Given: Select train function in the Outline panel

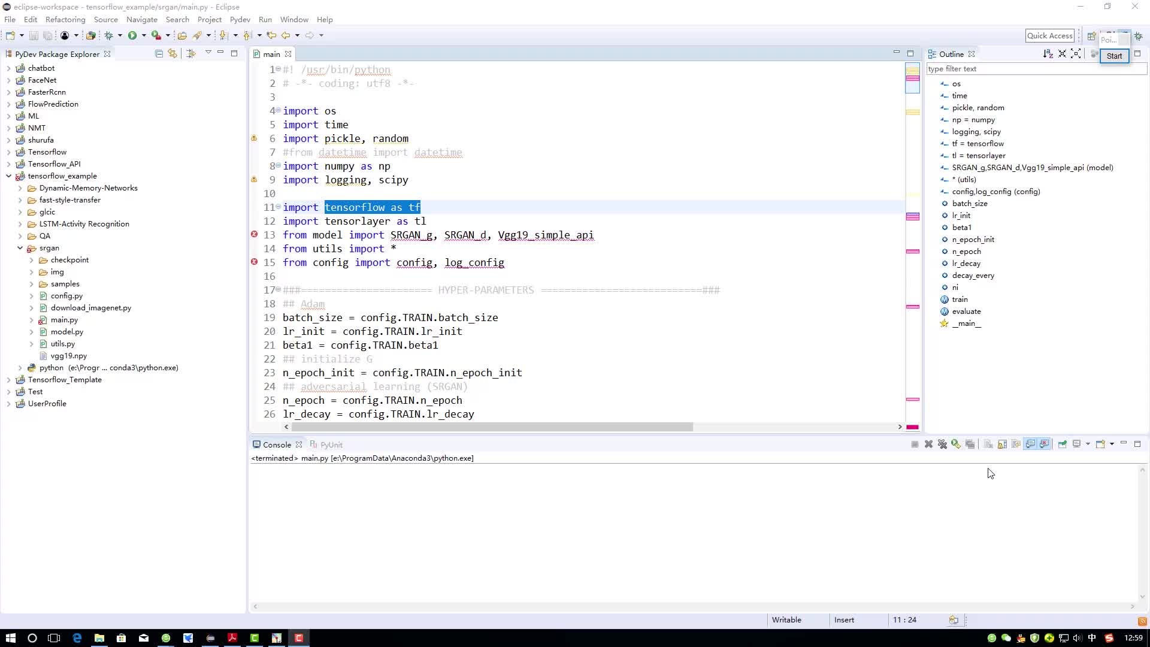Looking at the screenshot, I should coord(960,298).
